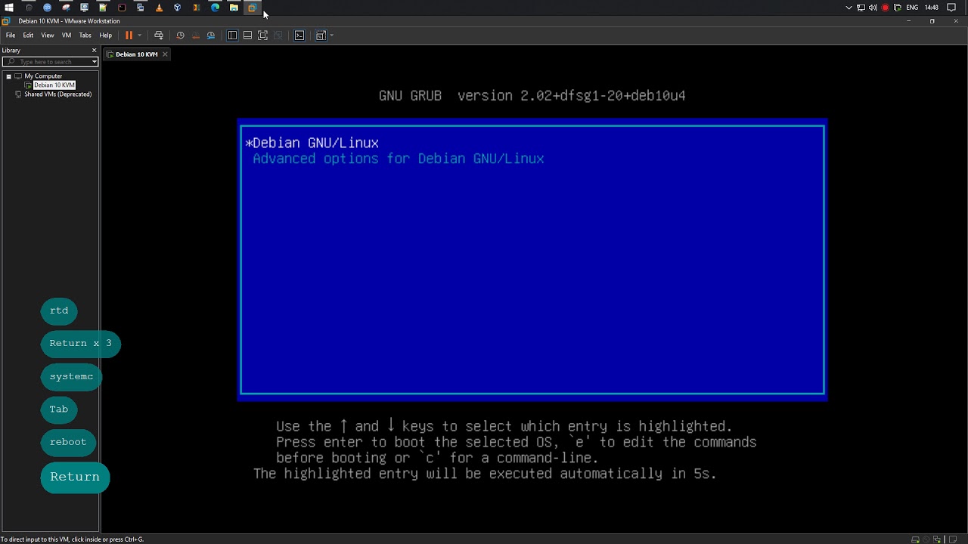Click the GNU GRUB version header text
Screen dimensions: 968x544
point(532,95)
